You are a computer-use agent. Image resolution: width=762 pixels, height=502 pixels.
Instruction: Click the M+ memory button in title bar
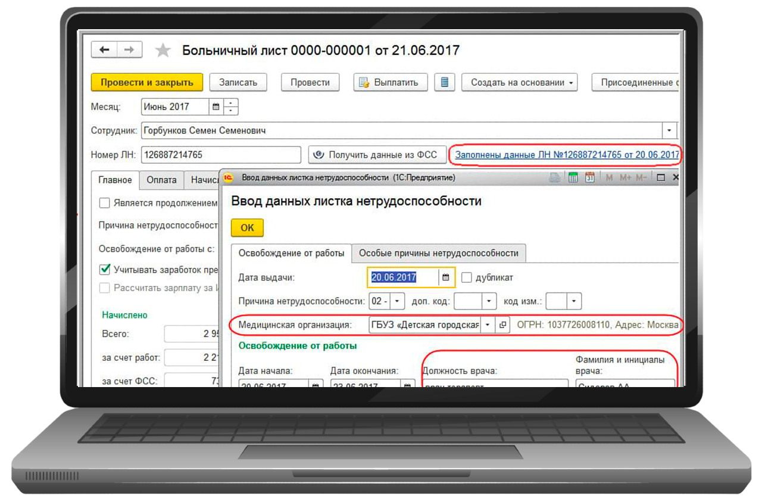(624, 177)
